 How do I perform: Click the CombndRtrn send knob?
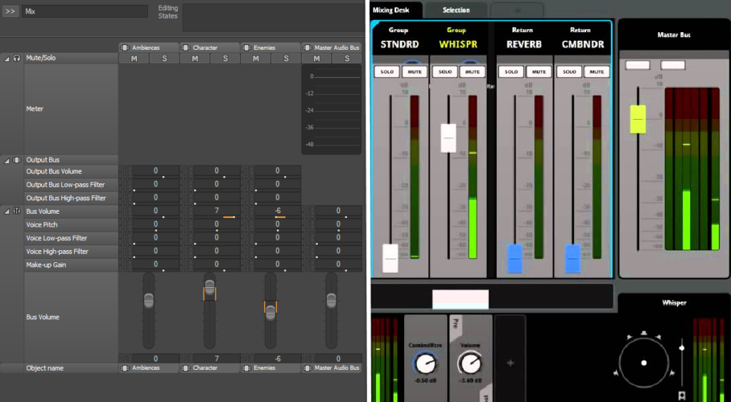425,364
